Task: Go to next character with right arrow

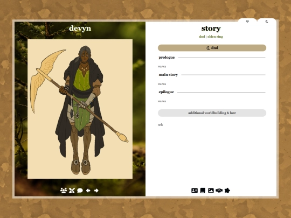Action: click(x=96, y=191)
